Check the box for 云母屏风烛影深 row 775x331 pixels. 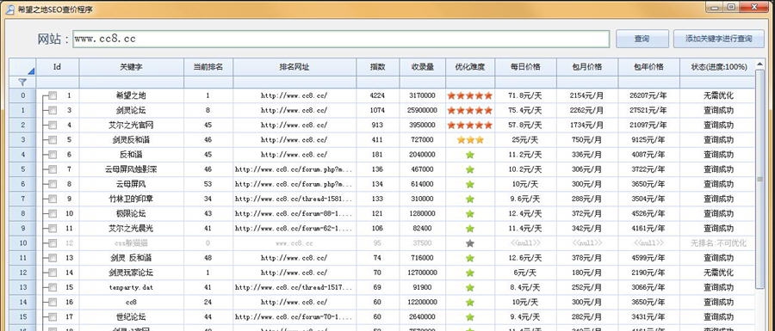point(53,169)
